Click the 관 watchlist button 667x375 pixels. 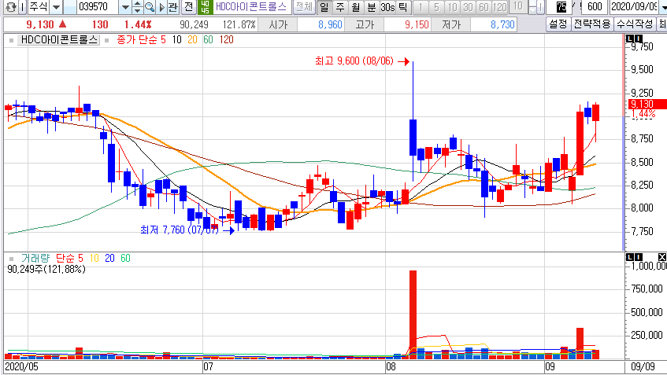point(172,7)
